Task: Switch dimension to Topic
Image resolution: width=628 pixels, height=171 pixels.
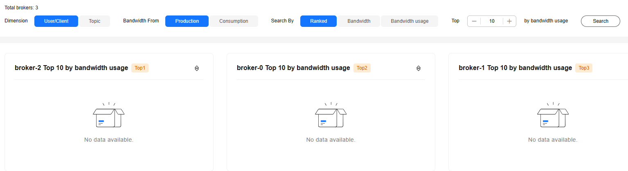Action: tap(95, 21)
